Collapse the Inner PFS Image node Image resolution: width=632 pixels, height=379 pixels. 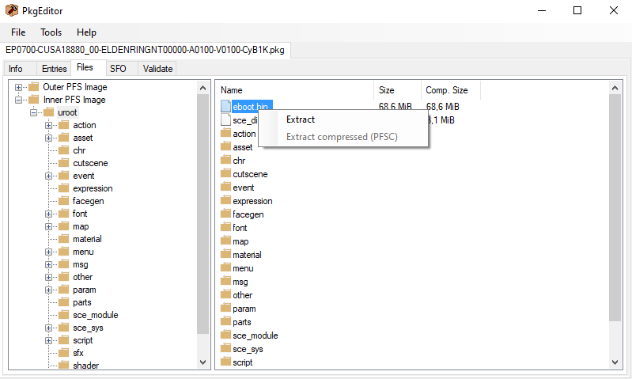[18, 100]
